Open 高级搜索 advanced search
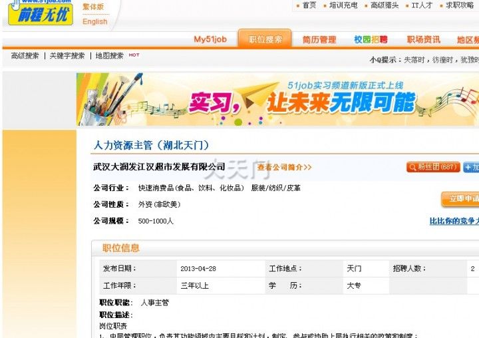This screenshot has height=338, width=479. [x=25, y=56]
